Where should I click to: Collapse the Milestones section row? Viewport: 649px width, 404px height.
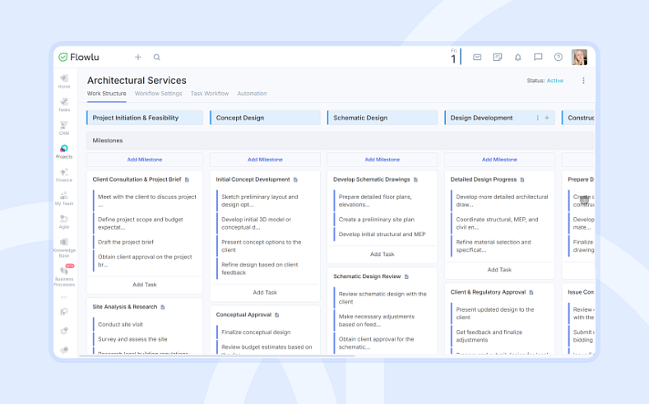coord(340,140)
